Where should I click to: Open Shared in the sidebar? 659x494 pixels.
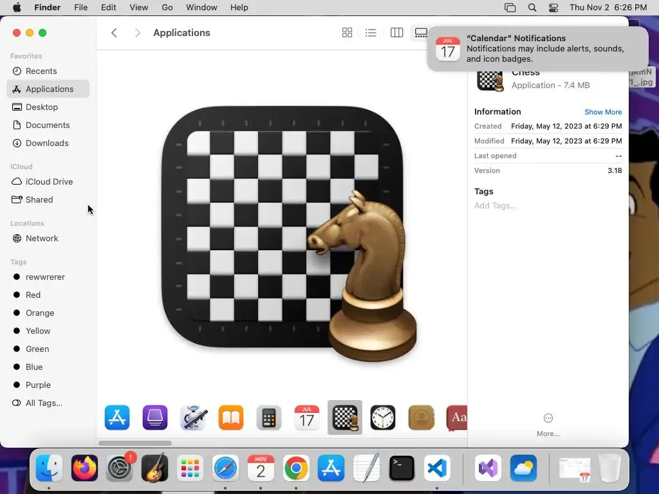[x=48, y=199]
